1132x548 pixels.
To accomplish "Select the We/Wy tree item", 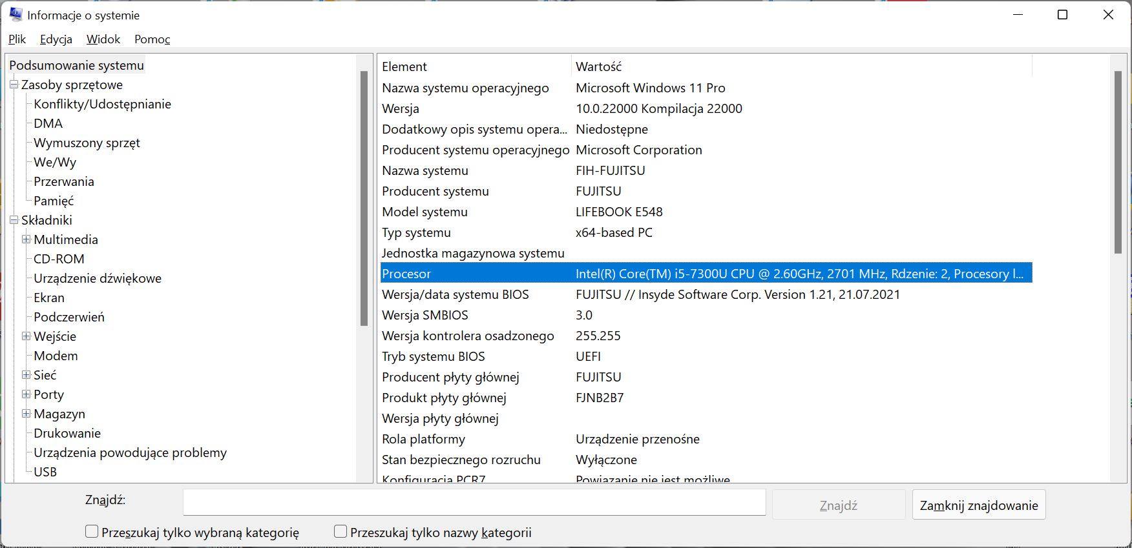I will click(x=55, y=162).
